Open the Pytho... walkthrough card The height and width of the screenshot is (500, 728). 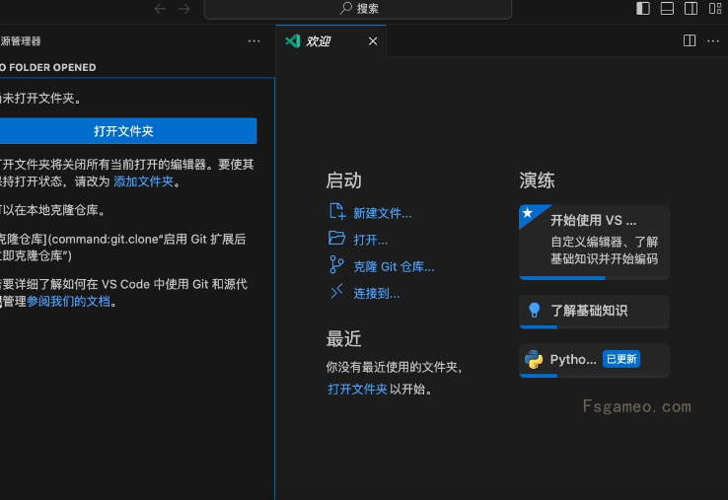[x=594, y=360]
